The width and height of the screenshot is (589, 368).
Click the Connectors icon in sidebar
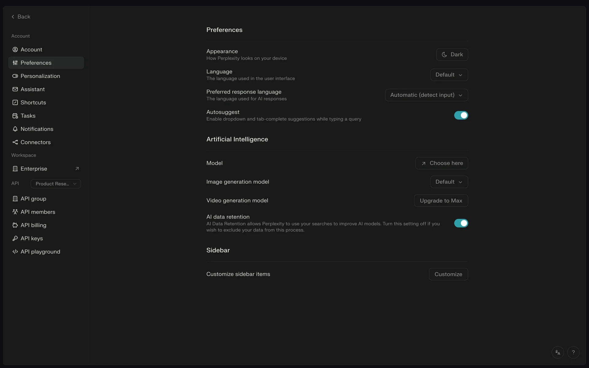[15, 142]
